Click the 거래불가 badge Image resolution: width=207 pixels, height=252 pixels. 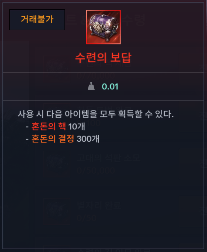37,20
